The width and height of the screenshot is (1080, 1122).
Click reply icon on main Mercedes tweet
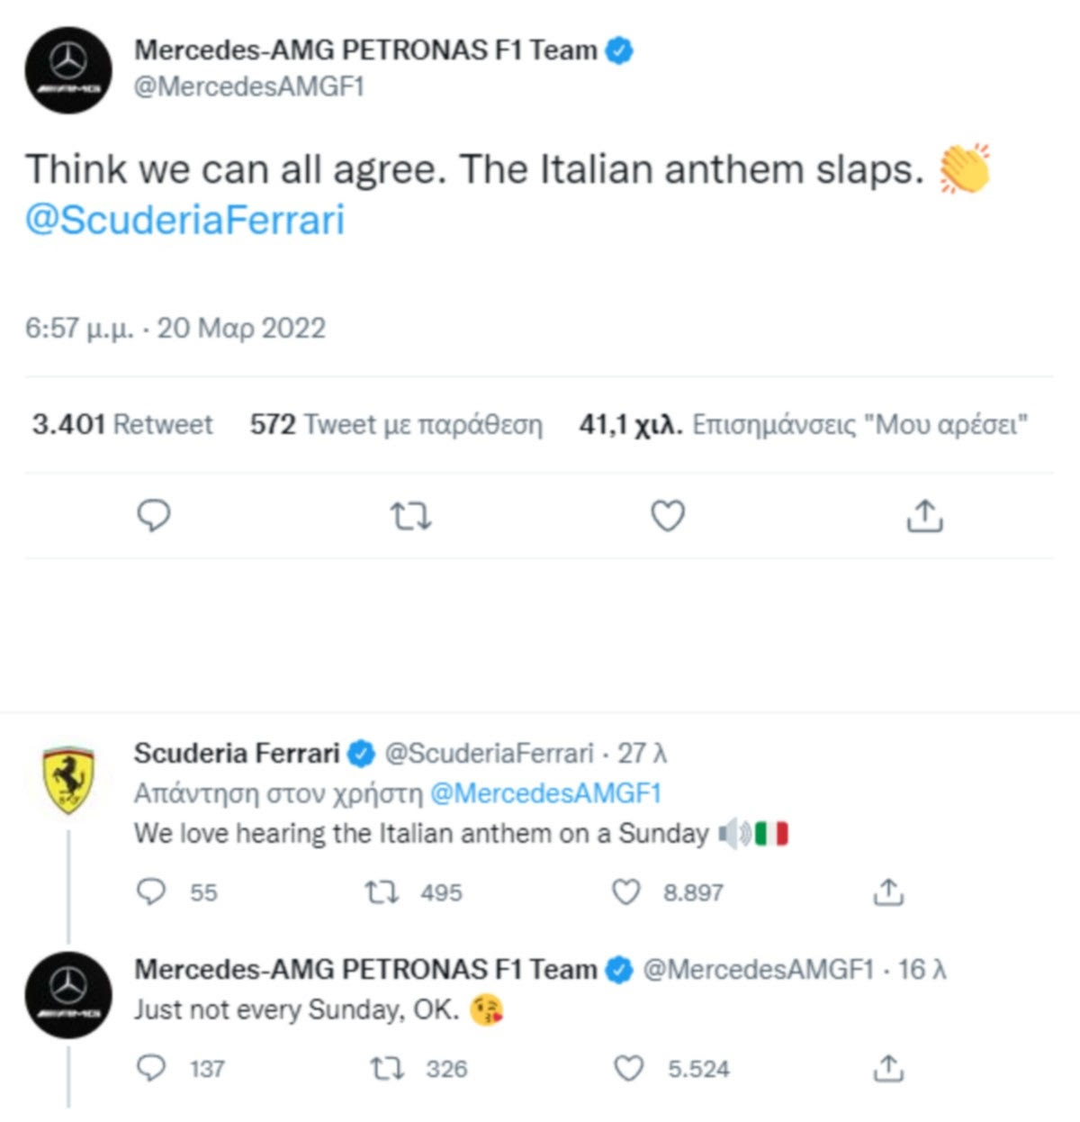[154, 516]
